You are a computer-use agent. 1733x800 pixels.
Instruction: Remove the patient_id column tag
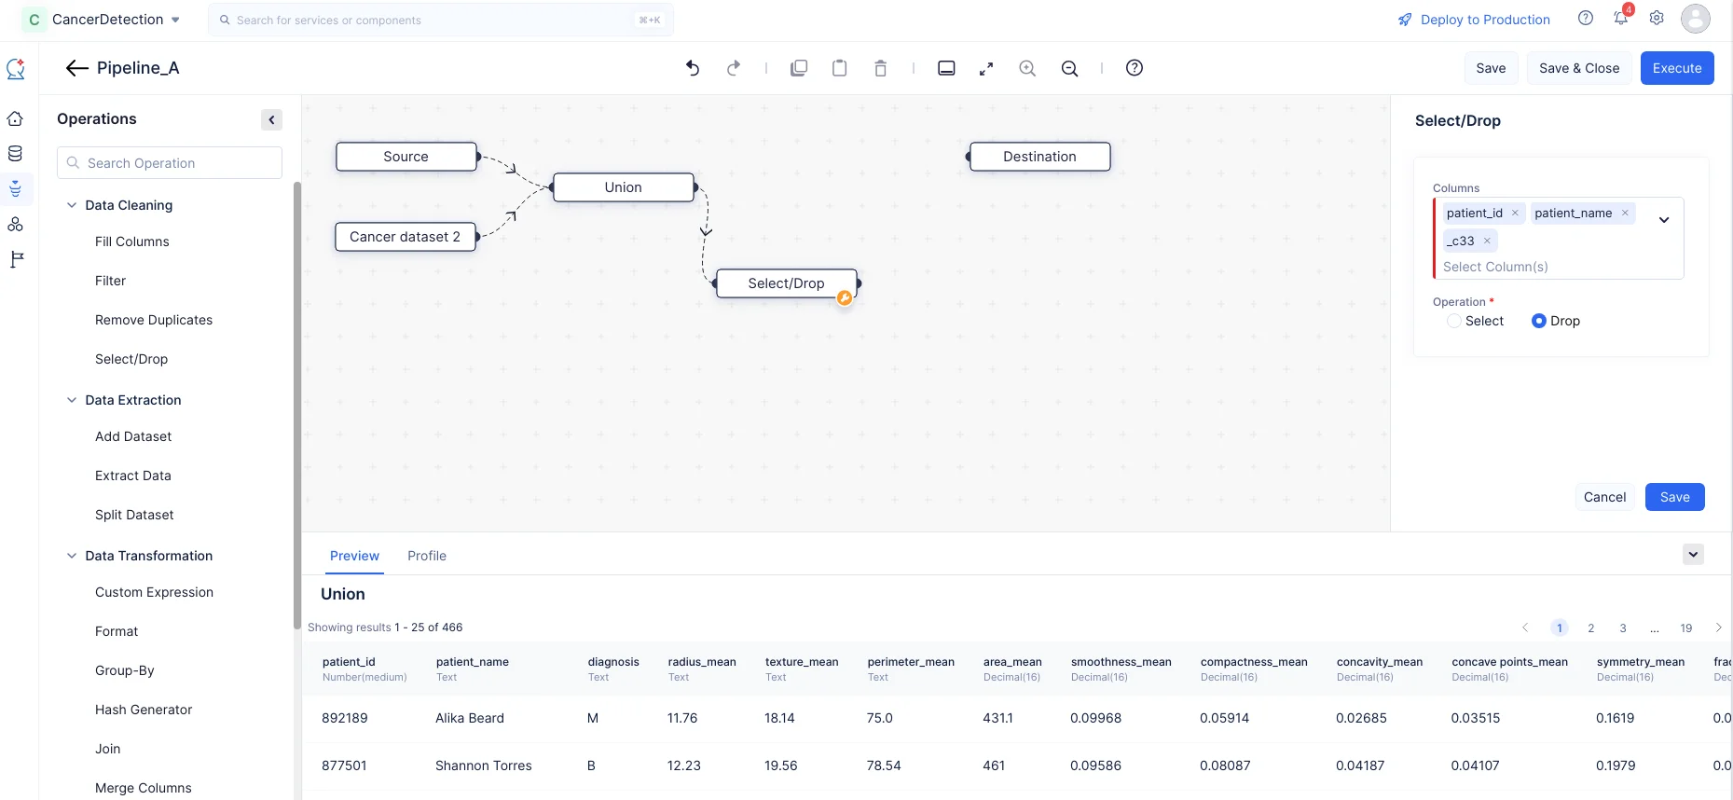(1515, 213)
